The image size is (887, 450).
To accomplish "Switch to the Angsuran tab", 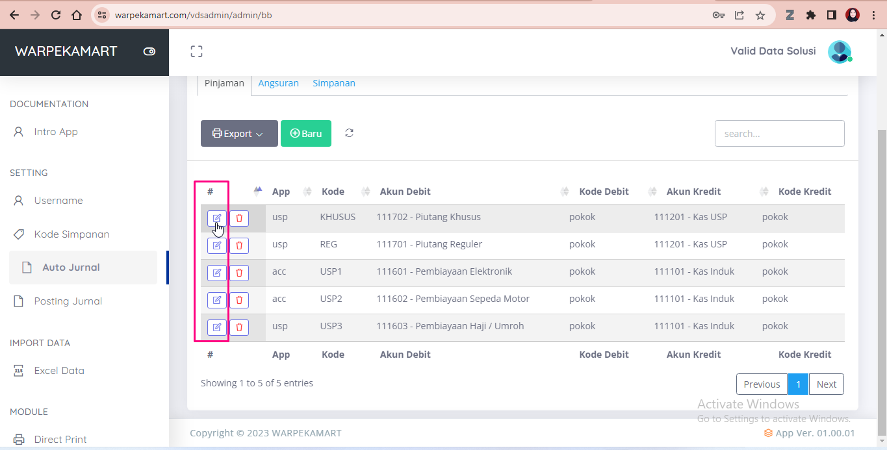I will click(x=278, y=83).
